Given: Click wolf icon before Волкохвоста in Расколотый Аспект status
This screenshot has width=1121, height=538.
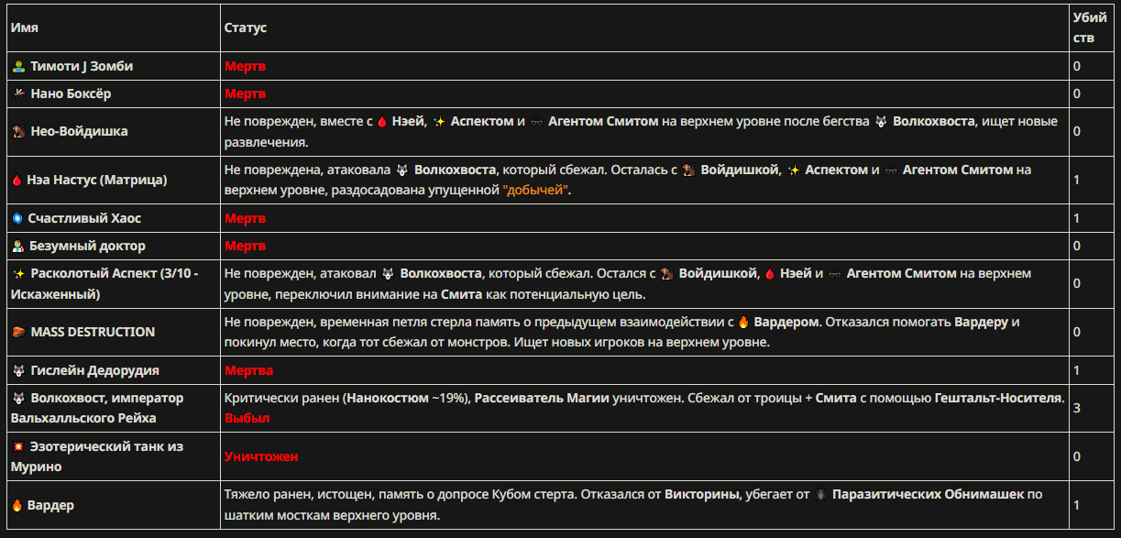Looking at the screenshot, I should pos(389,274).
